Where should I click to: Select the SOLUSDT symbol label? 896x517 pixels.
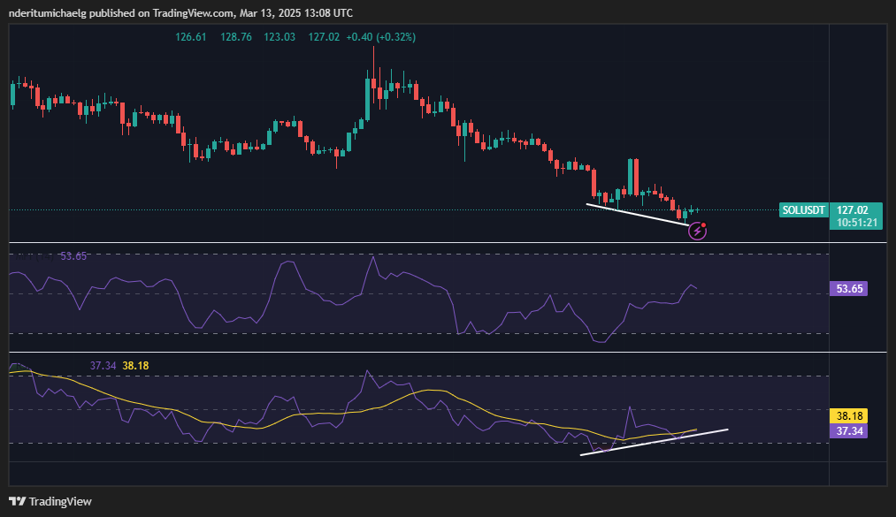point(803,210)
